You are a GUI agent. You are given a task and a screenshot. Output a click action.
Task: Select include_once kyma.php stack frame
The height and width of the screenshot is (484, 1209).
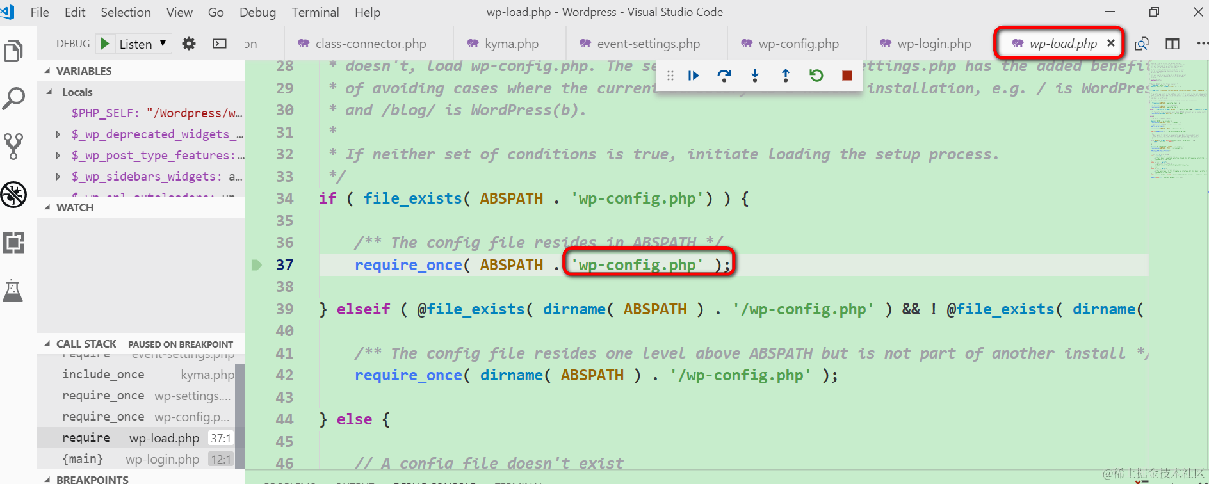(x=136, y=375)
